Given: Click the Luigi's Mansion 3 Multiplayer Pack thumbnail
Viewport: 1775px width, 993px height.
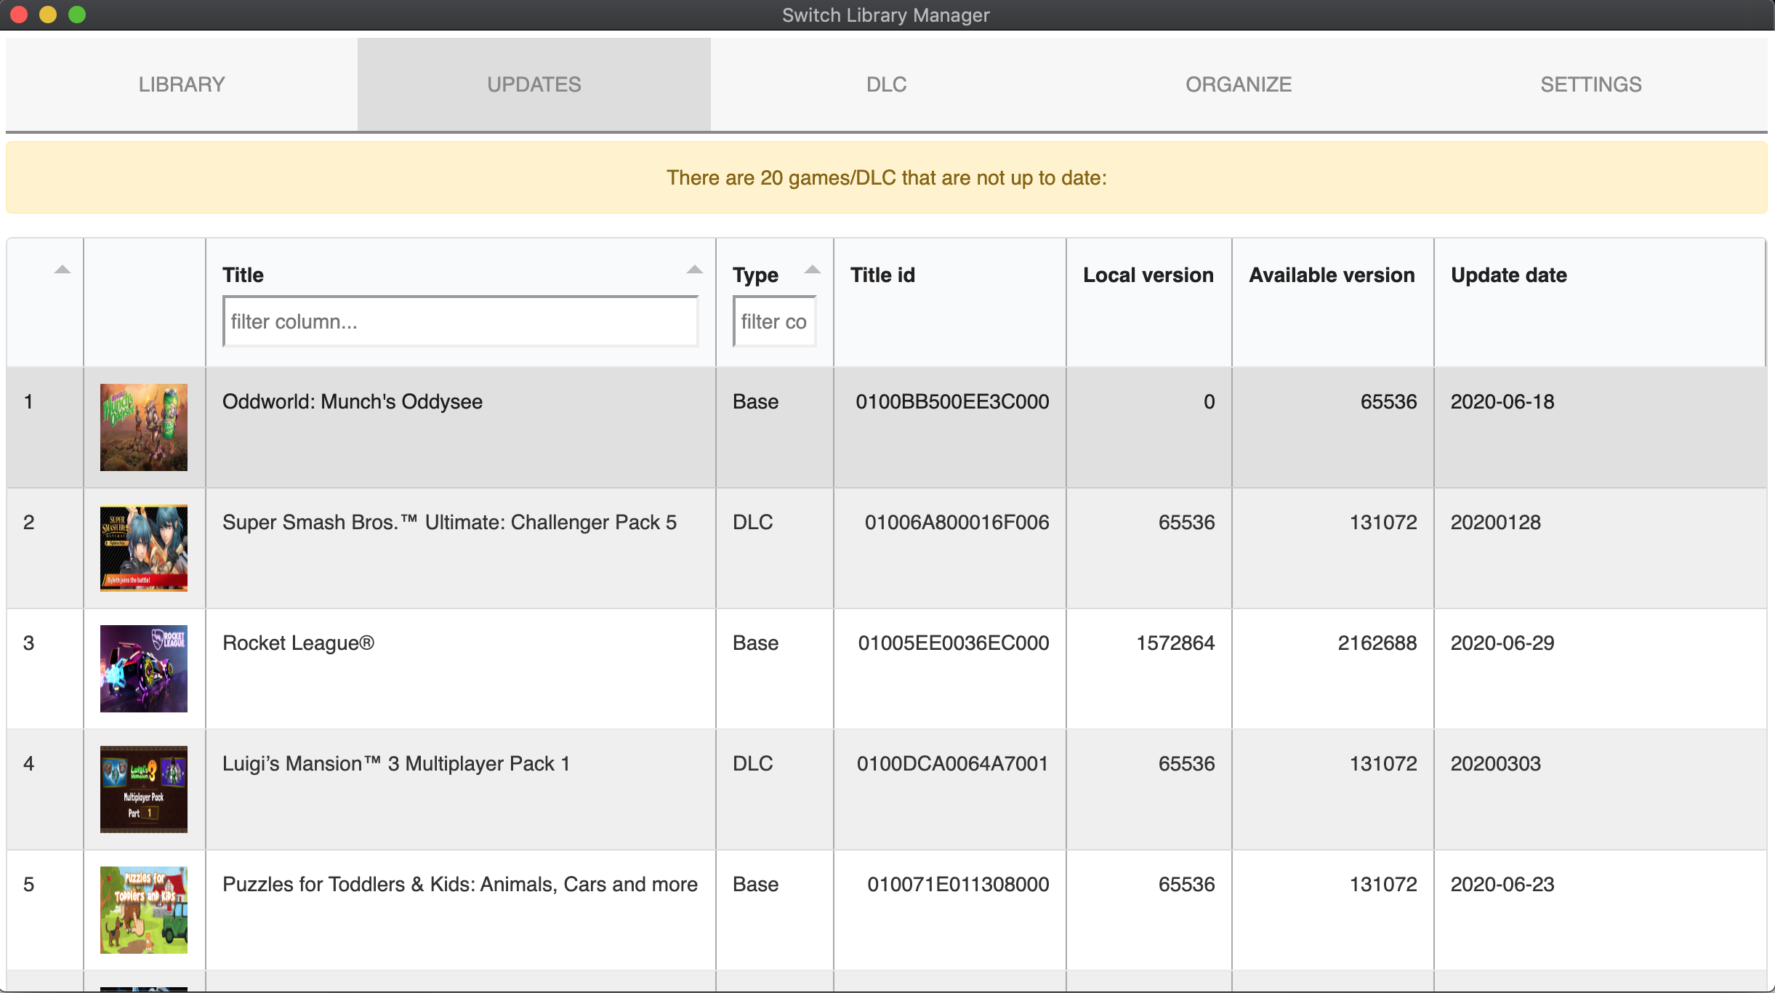Looking at the screenshot, I should (143, 789).
